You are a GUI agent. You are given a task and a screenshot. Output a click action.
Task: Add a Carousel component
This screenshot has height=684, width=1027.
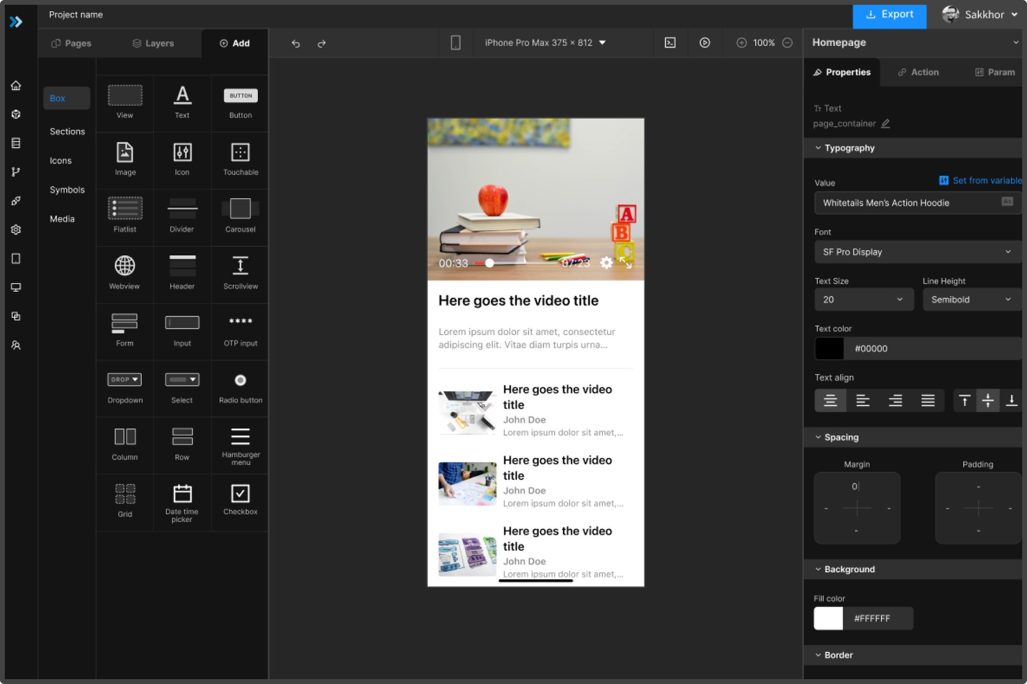(x=240, y=214)
